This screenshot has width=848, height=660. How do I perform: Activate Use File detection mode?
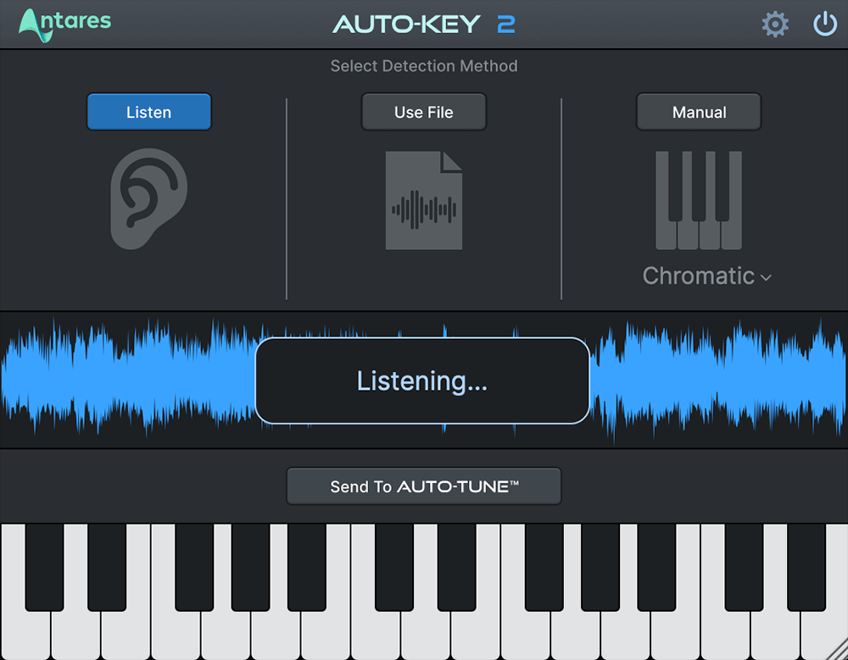424,111
